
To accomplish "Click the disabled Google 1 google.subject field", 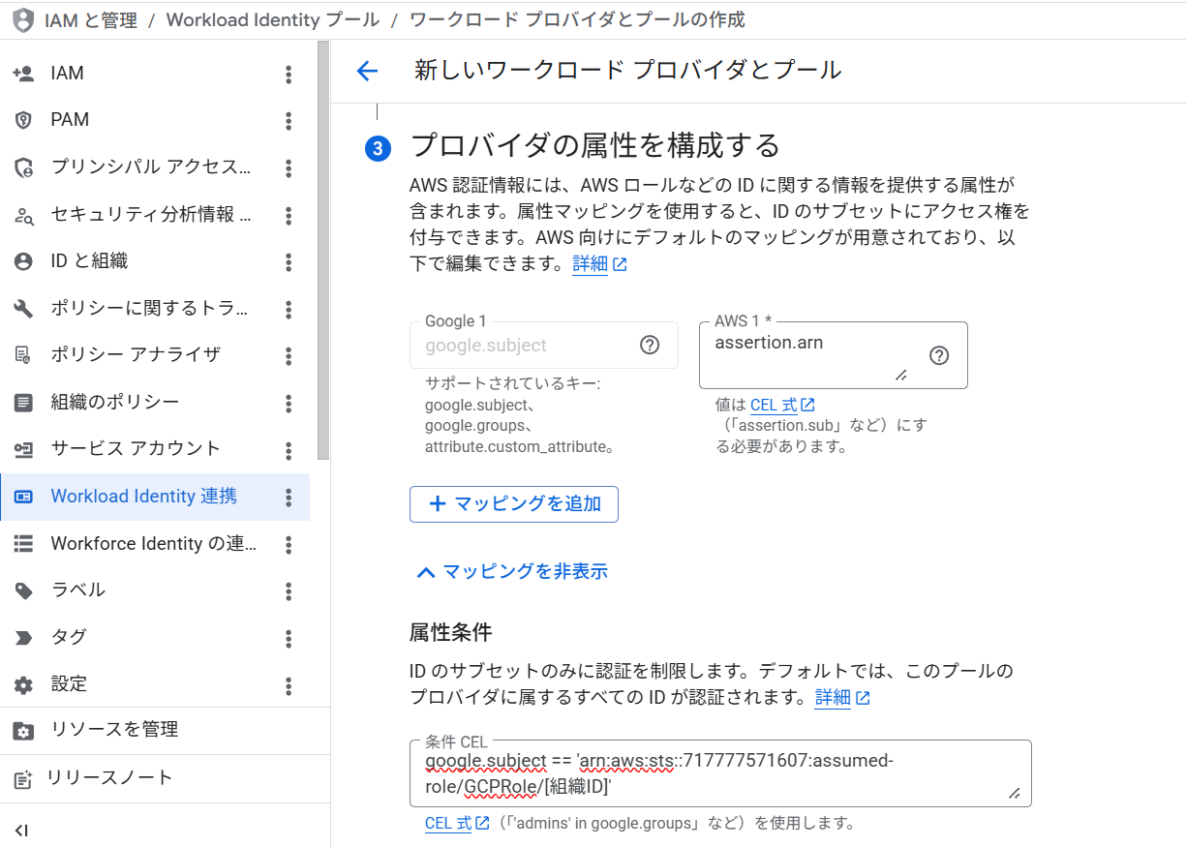I will 544,346.
